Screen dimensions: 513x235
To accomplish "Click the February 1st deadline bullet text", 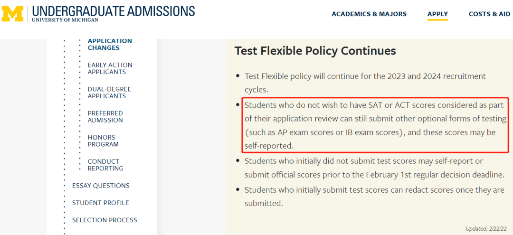I will (x=374, y=168).
